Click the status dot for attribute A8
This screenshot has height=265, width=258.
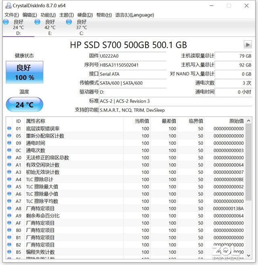tap(9, 209)
